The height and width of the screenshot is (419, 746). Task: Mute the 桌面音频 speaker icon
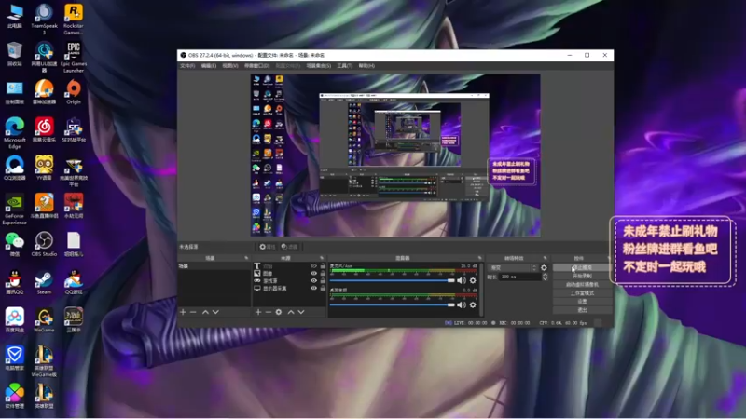pyautogui.click(x=462, y=305)
